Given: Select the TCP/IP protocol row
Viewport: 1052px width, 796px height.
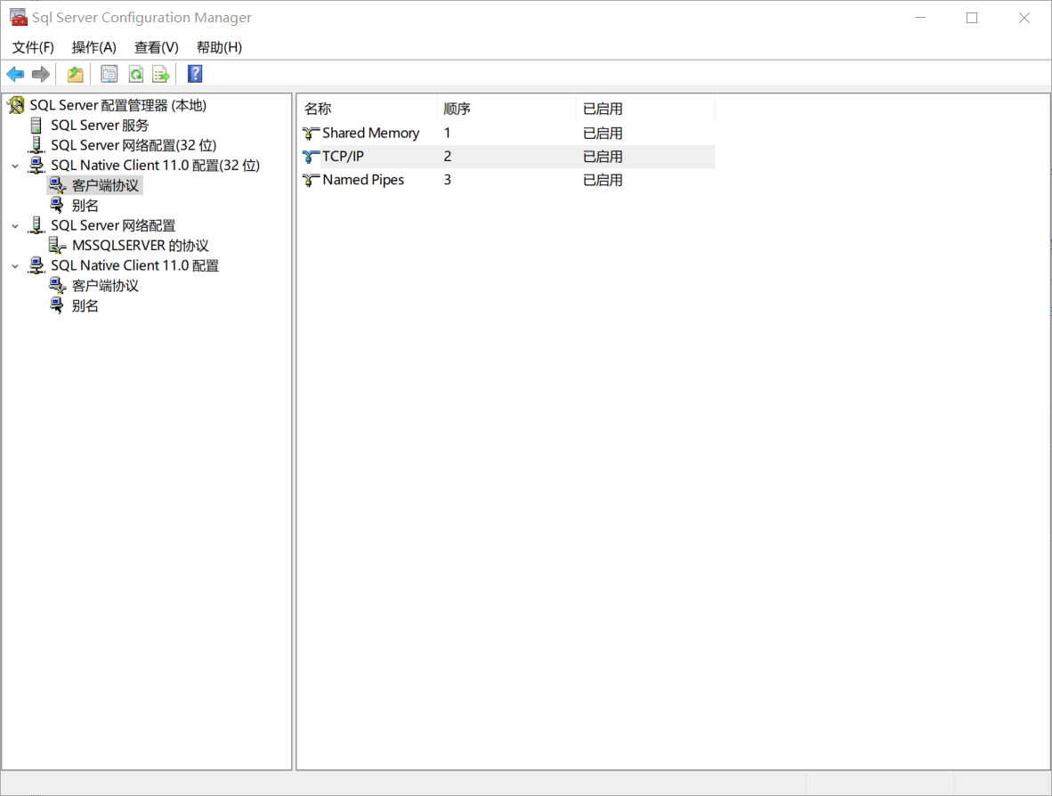Looking at the screenshot, I should coord(343,157).
